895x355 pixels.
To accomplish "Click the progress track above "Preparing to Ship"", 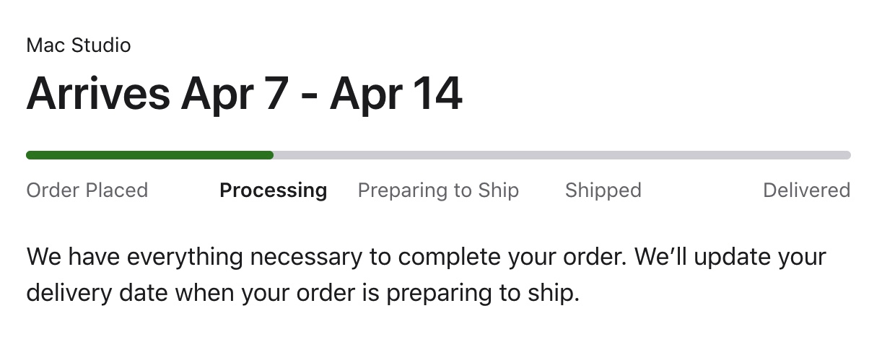I will point(438,154).
